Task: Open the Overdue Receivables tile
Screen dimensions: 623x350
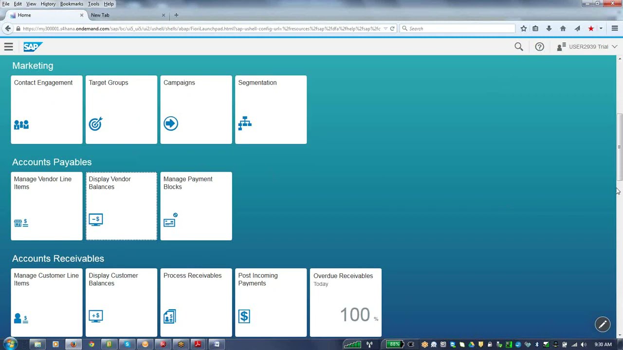Action: tap(346, 302)
